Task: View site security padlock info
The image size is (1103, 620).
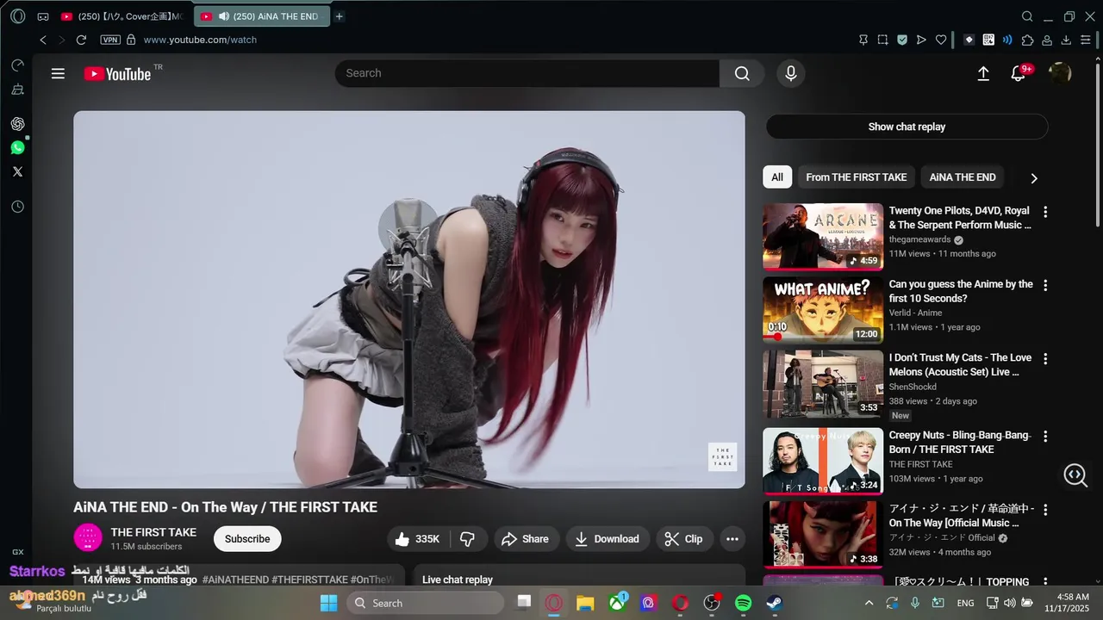Action: [x=131, y=40]
